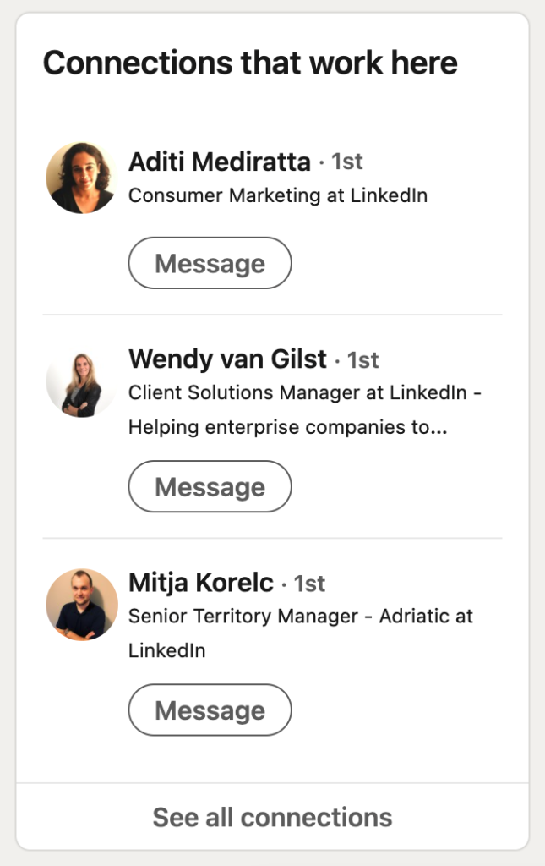Open Aditi Mediratta's name link
Viewport: 545px width, 866px height.
click(x=220, y=162)
